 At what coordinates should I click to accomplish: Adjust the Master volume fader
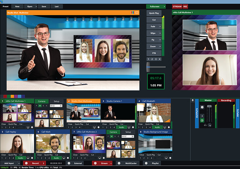(x=209, y=106)
